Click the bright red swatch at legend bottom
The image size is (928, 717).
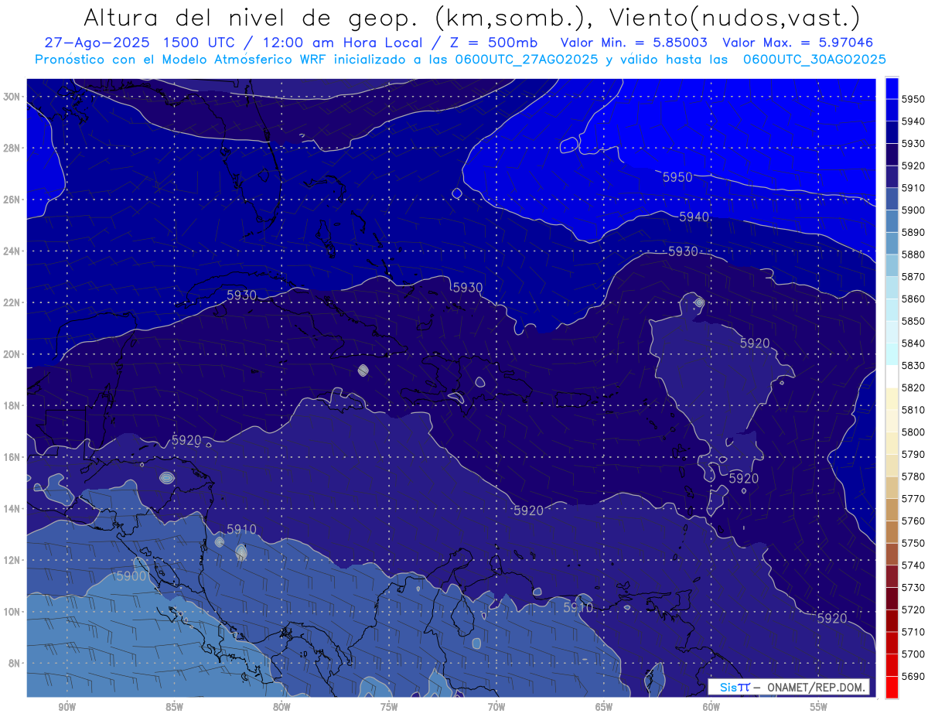click(x=892, y=687)
